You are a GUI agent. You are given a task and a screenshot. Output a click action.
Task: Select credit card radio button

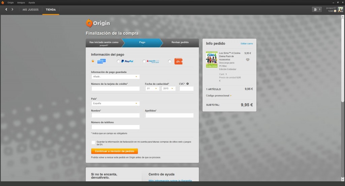[93, 61]
